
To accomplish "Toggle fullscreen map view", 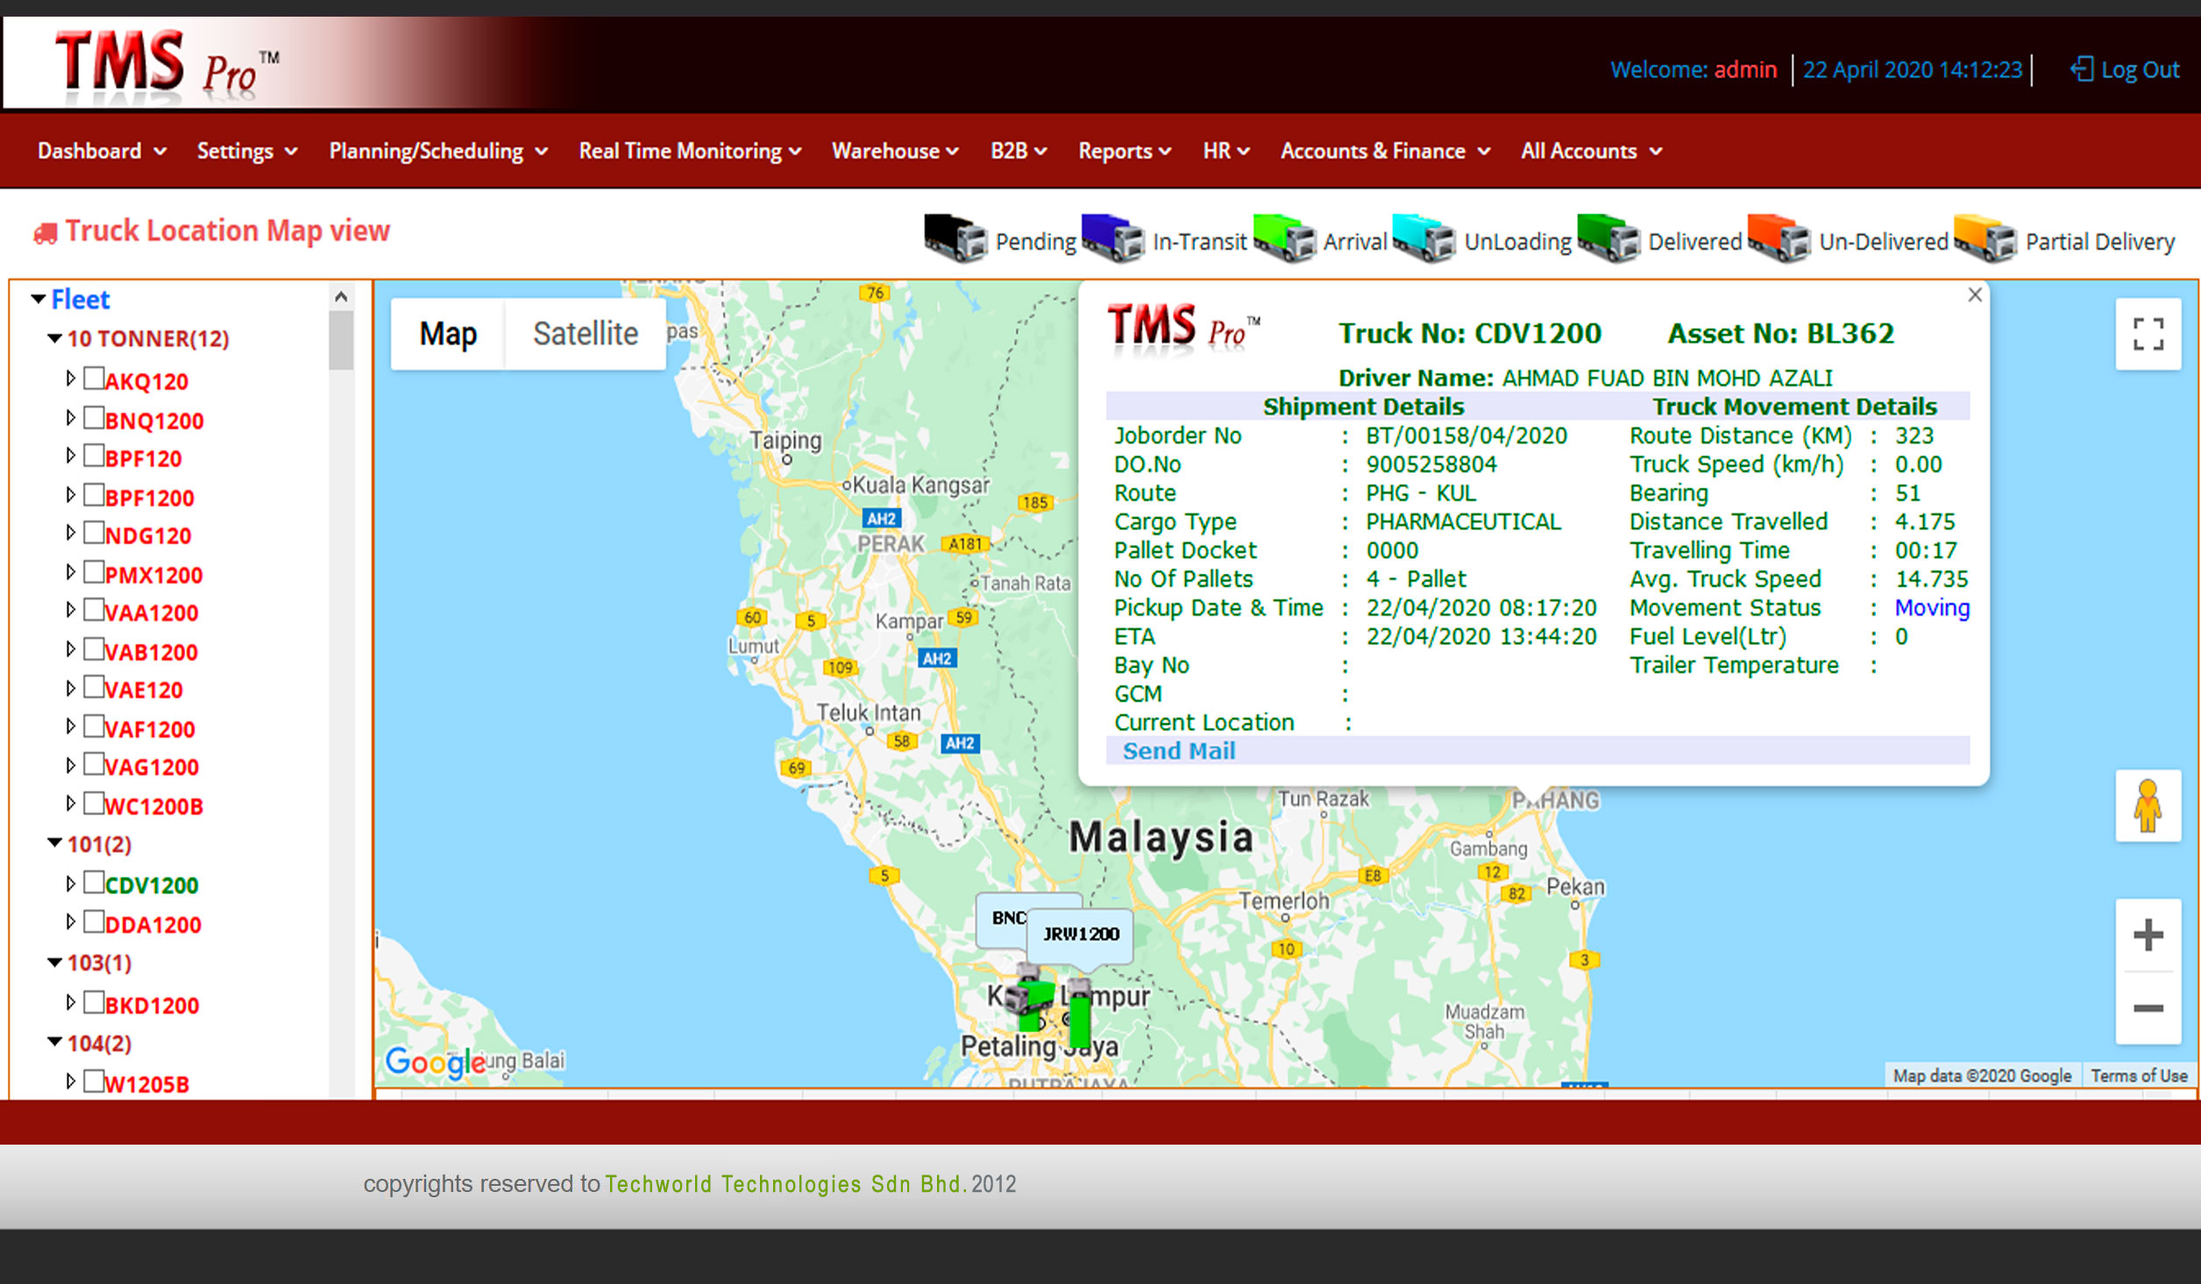I will 2148,334.
